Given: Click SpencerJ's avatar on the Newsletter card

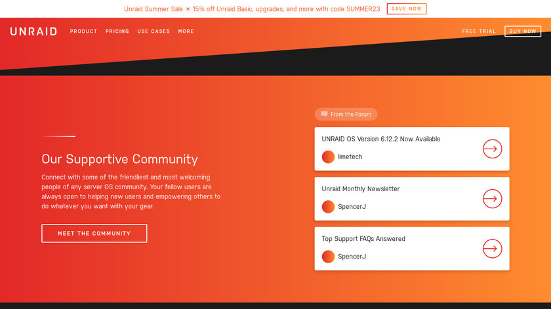Looking at the screenshot, I should point(328,207).
